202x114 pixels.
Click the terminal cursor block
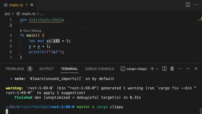(7, 111)
